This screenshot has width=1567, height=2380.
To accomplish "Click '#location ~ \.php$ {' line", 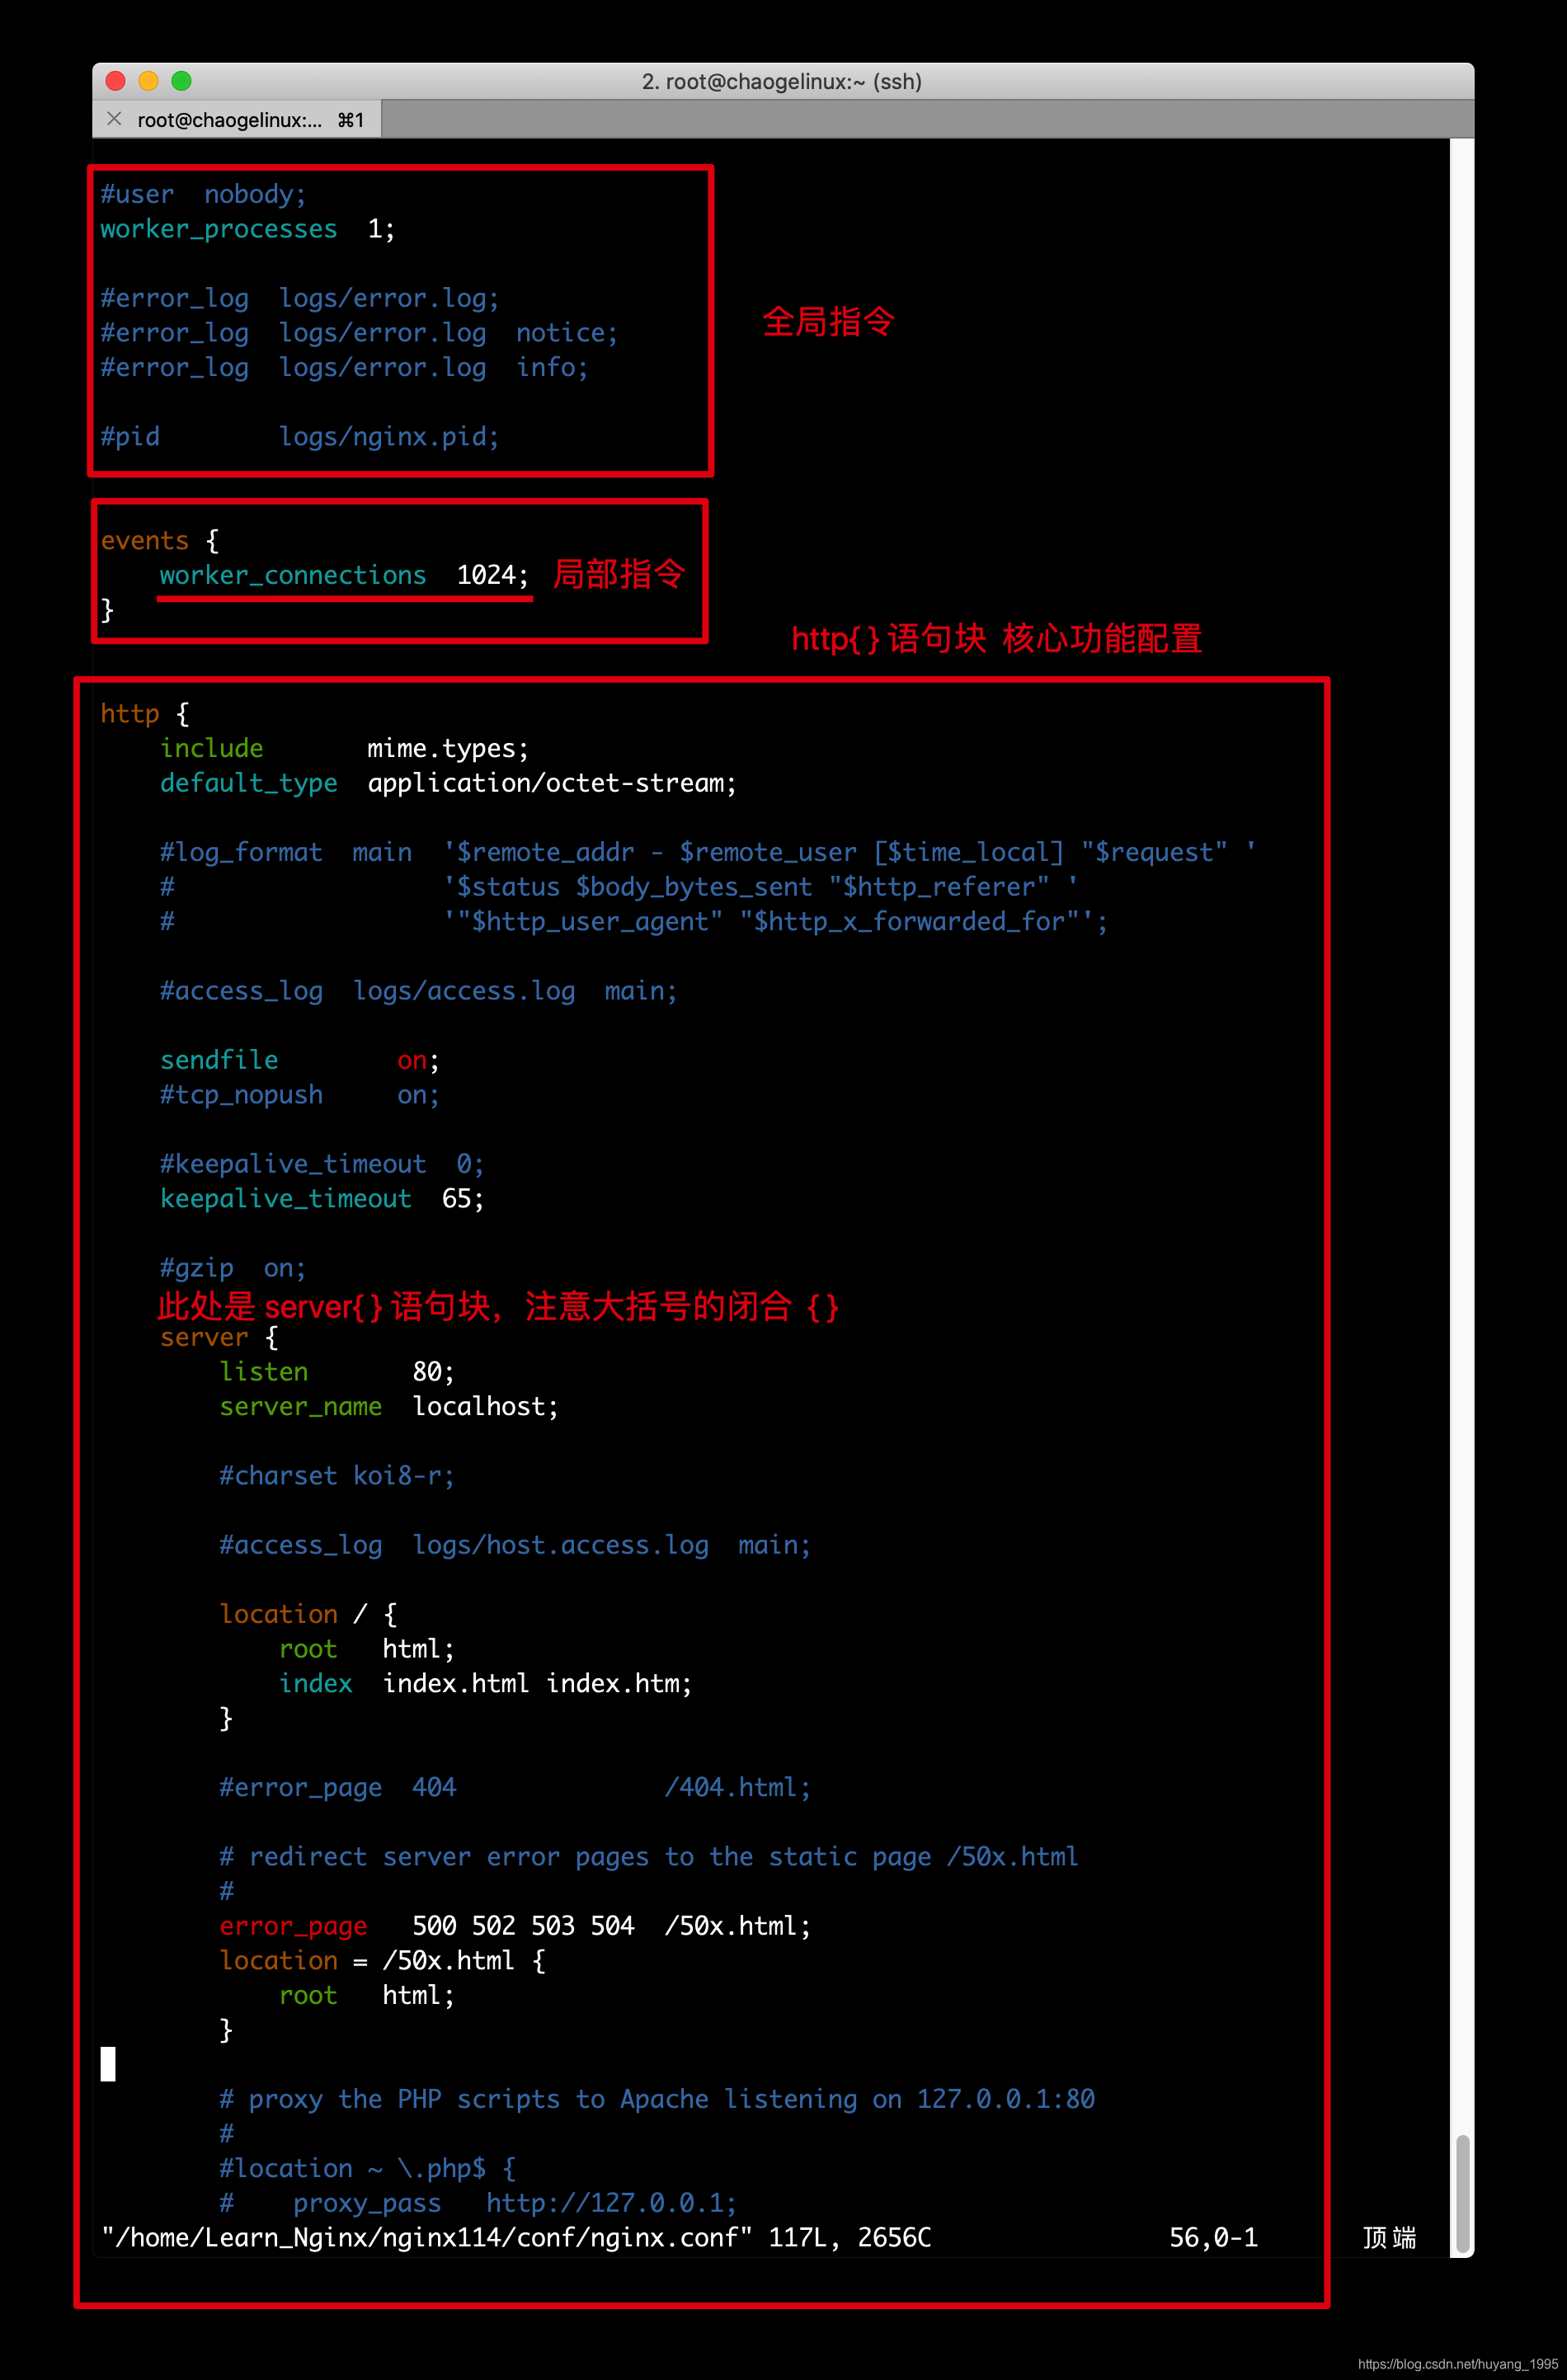I will 367,2168.
